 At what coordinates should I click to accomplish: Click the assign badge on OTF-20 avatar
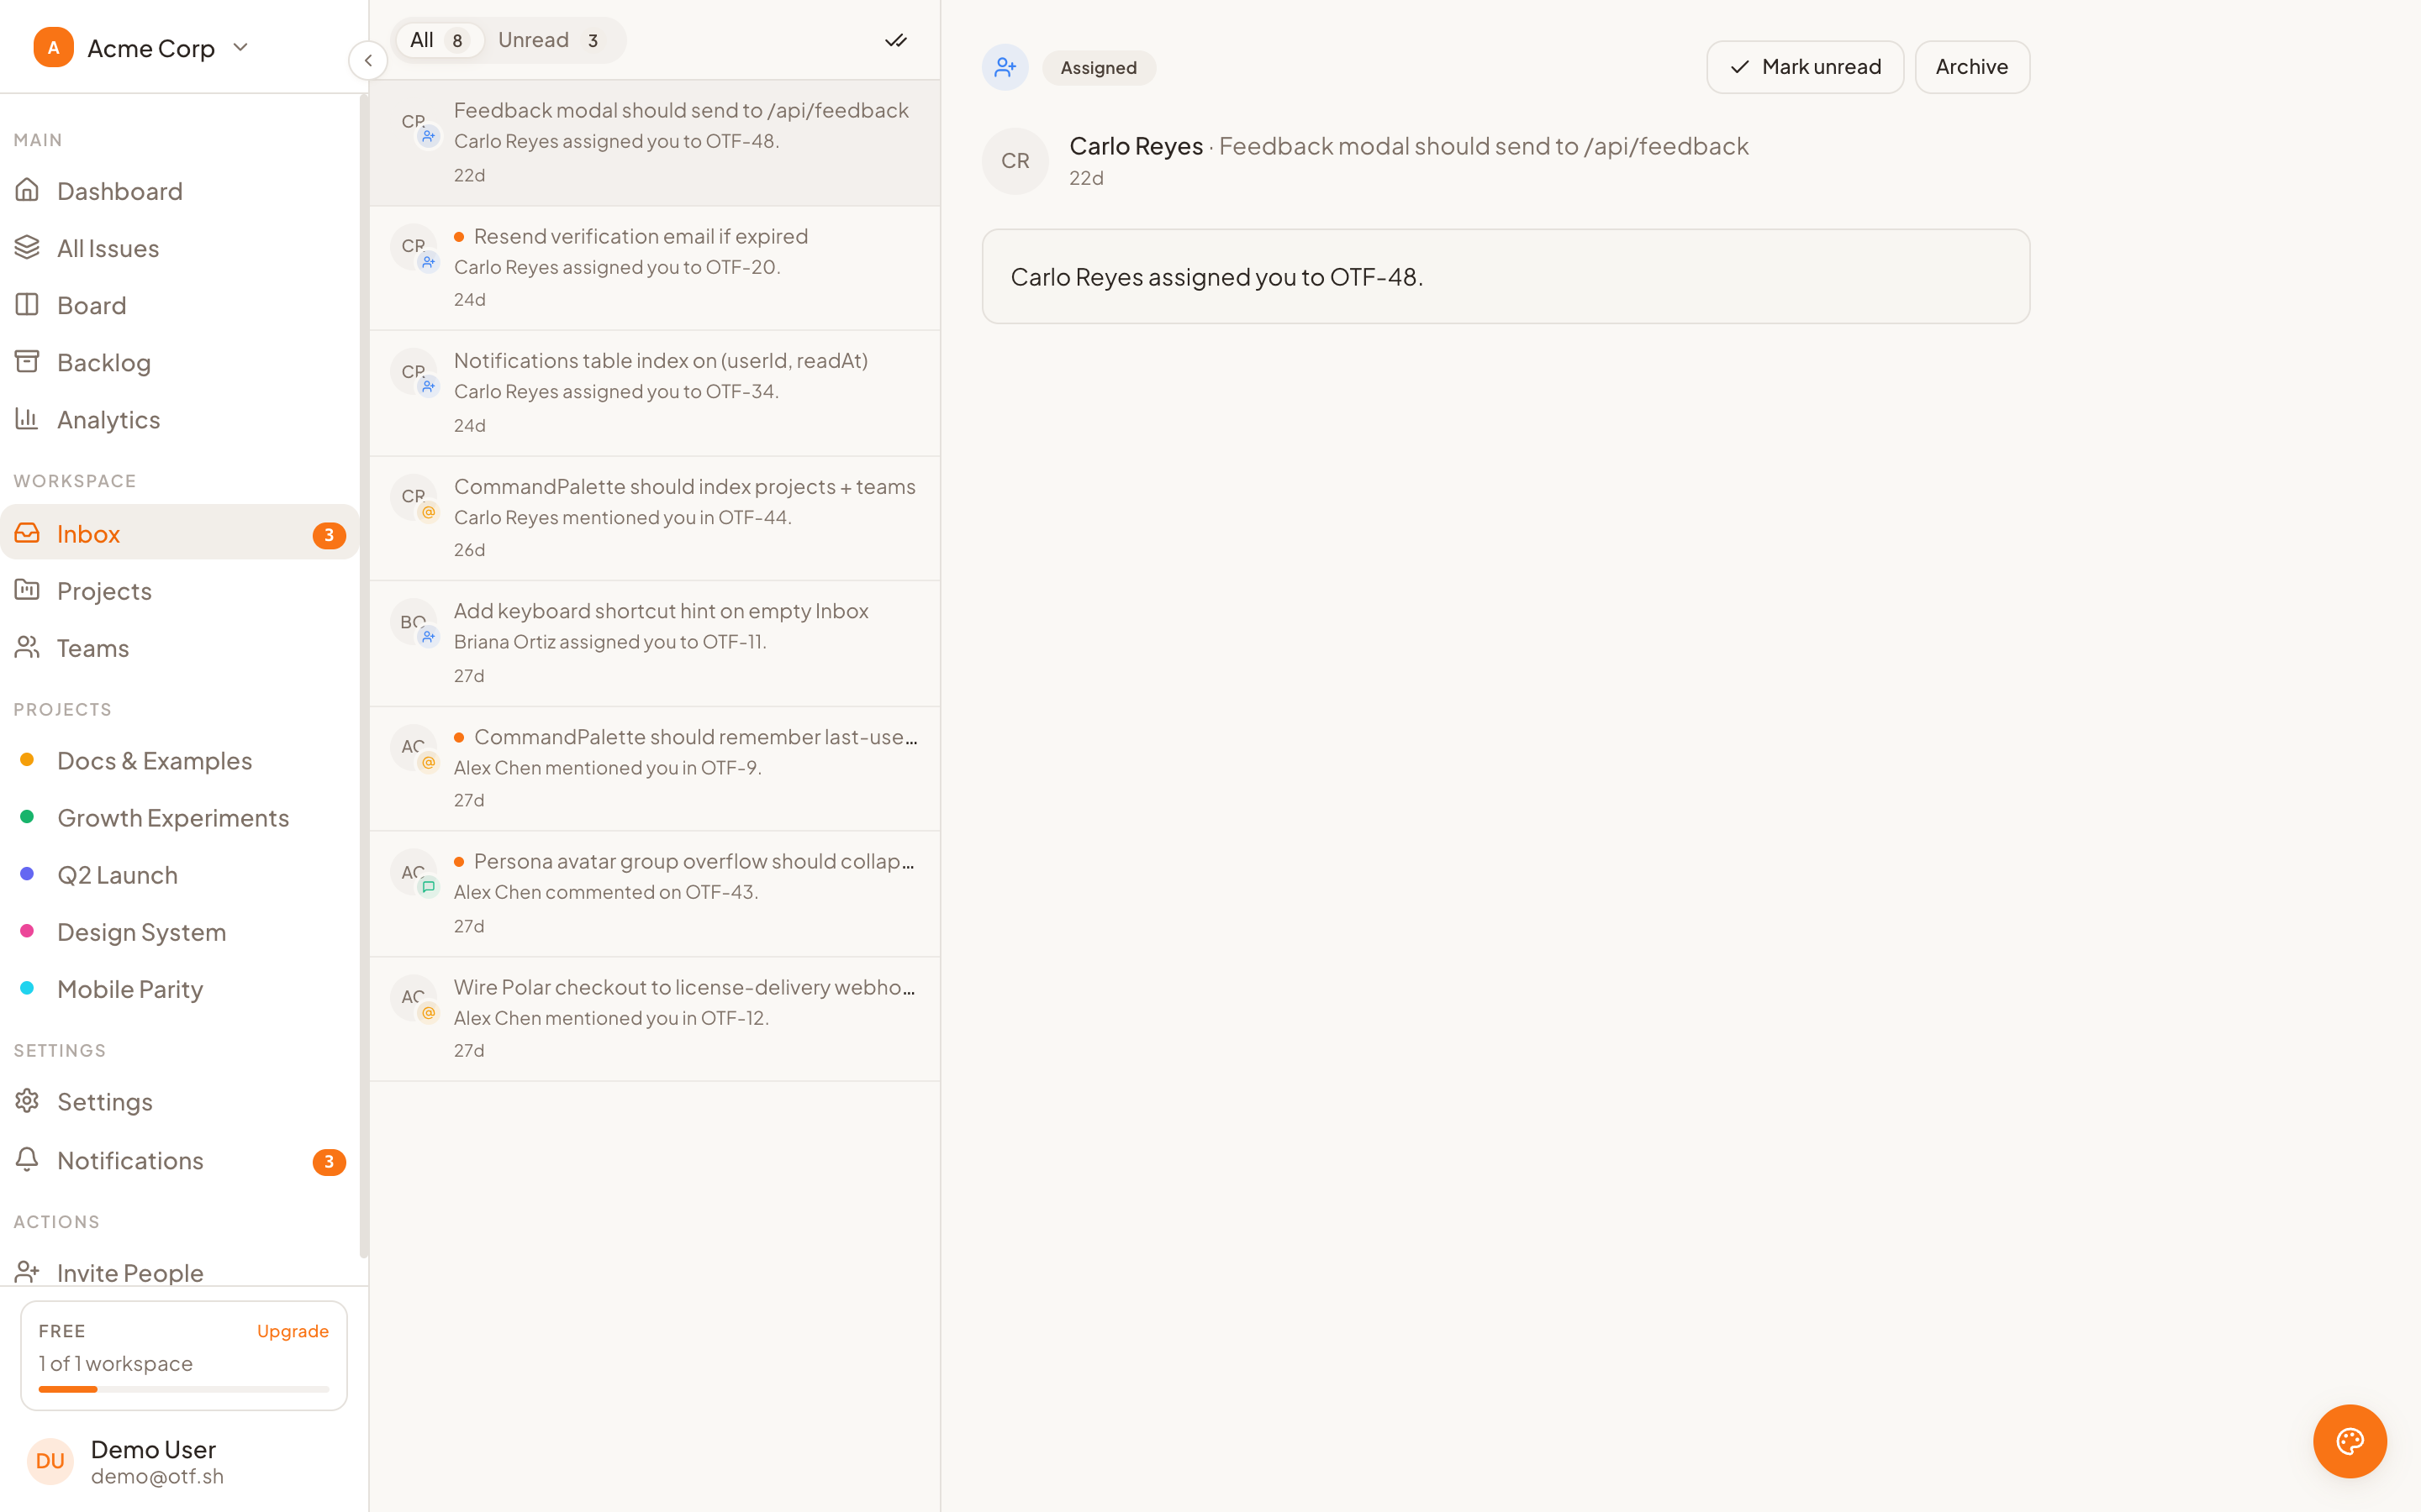point(428,262)
